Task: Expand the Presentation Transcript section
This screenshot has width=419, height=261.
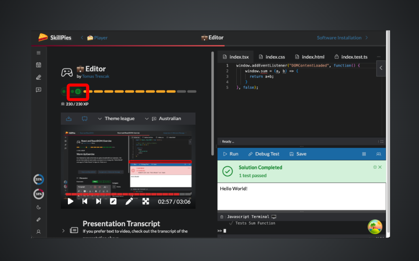Action: tap(63, 230)
